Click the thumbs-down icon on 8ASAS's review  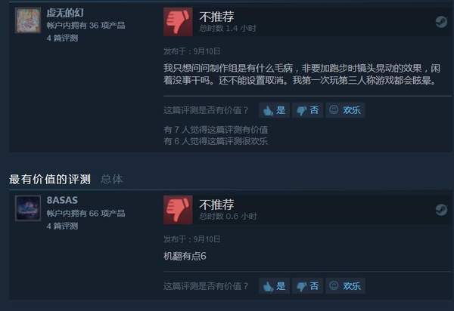[178, 210]
